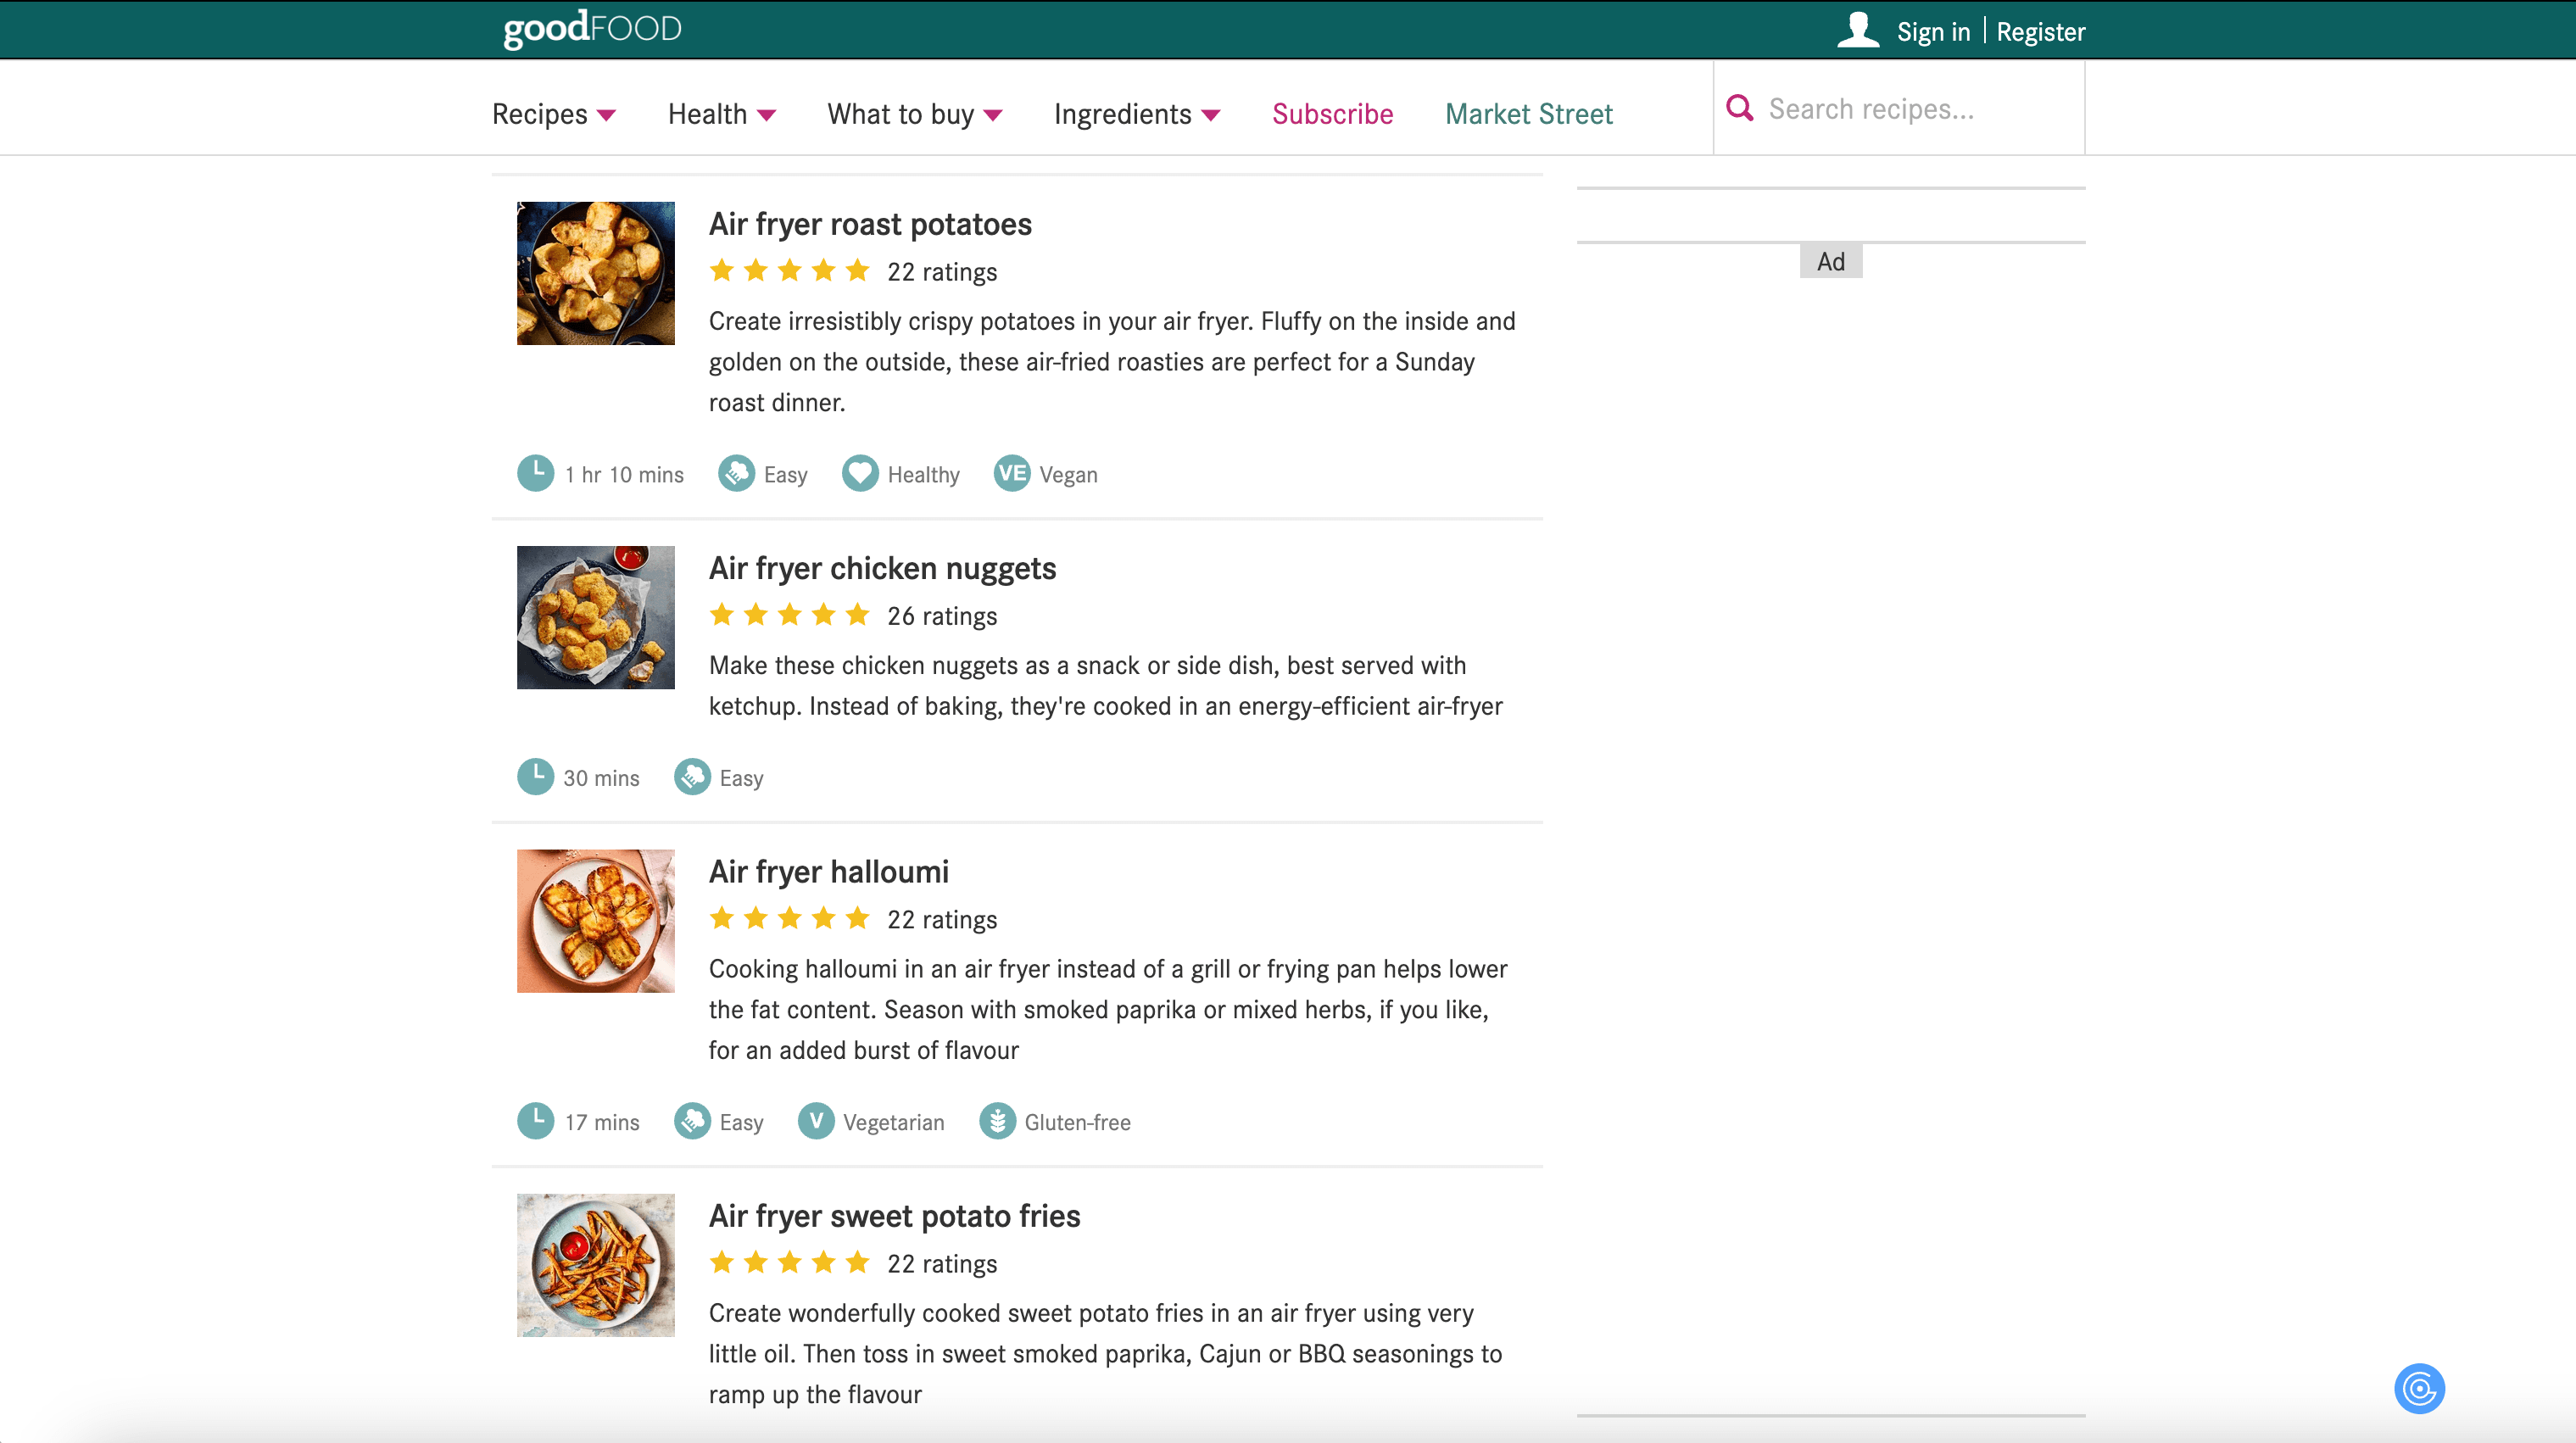Viewport: 2576px width, 1443px height.
Task: Expand the Health dropdown menu
Action: pos(721,114)
